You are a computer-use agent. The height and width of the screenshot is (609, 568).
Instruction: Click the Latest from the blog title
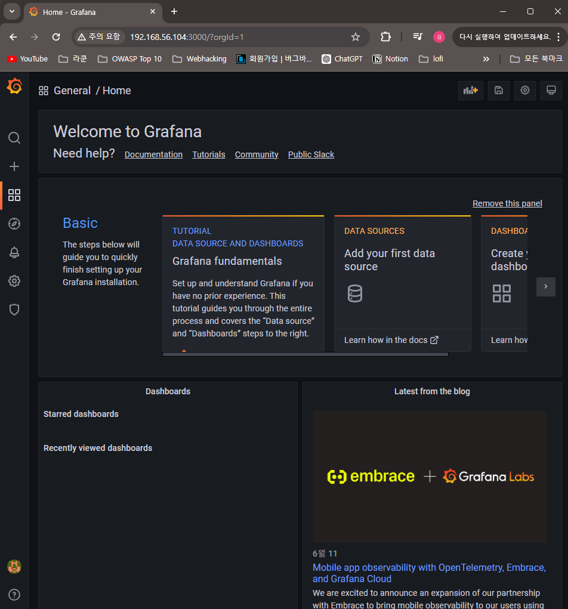[432, 391]
